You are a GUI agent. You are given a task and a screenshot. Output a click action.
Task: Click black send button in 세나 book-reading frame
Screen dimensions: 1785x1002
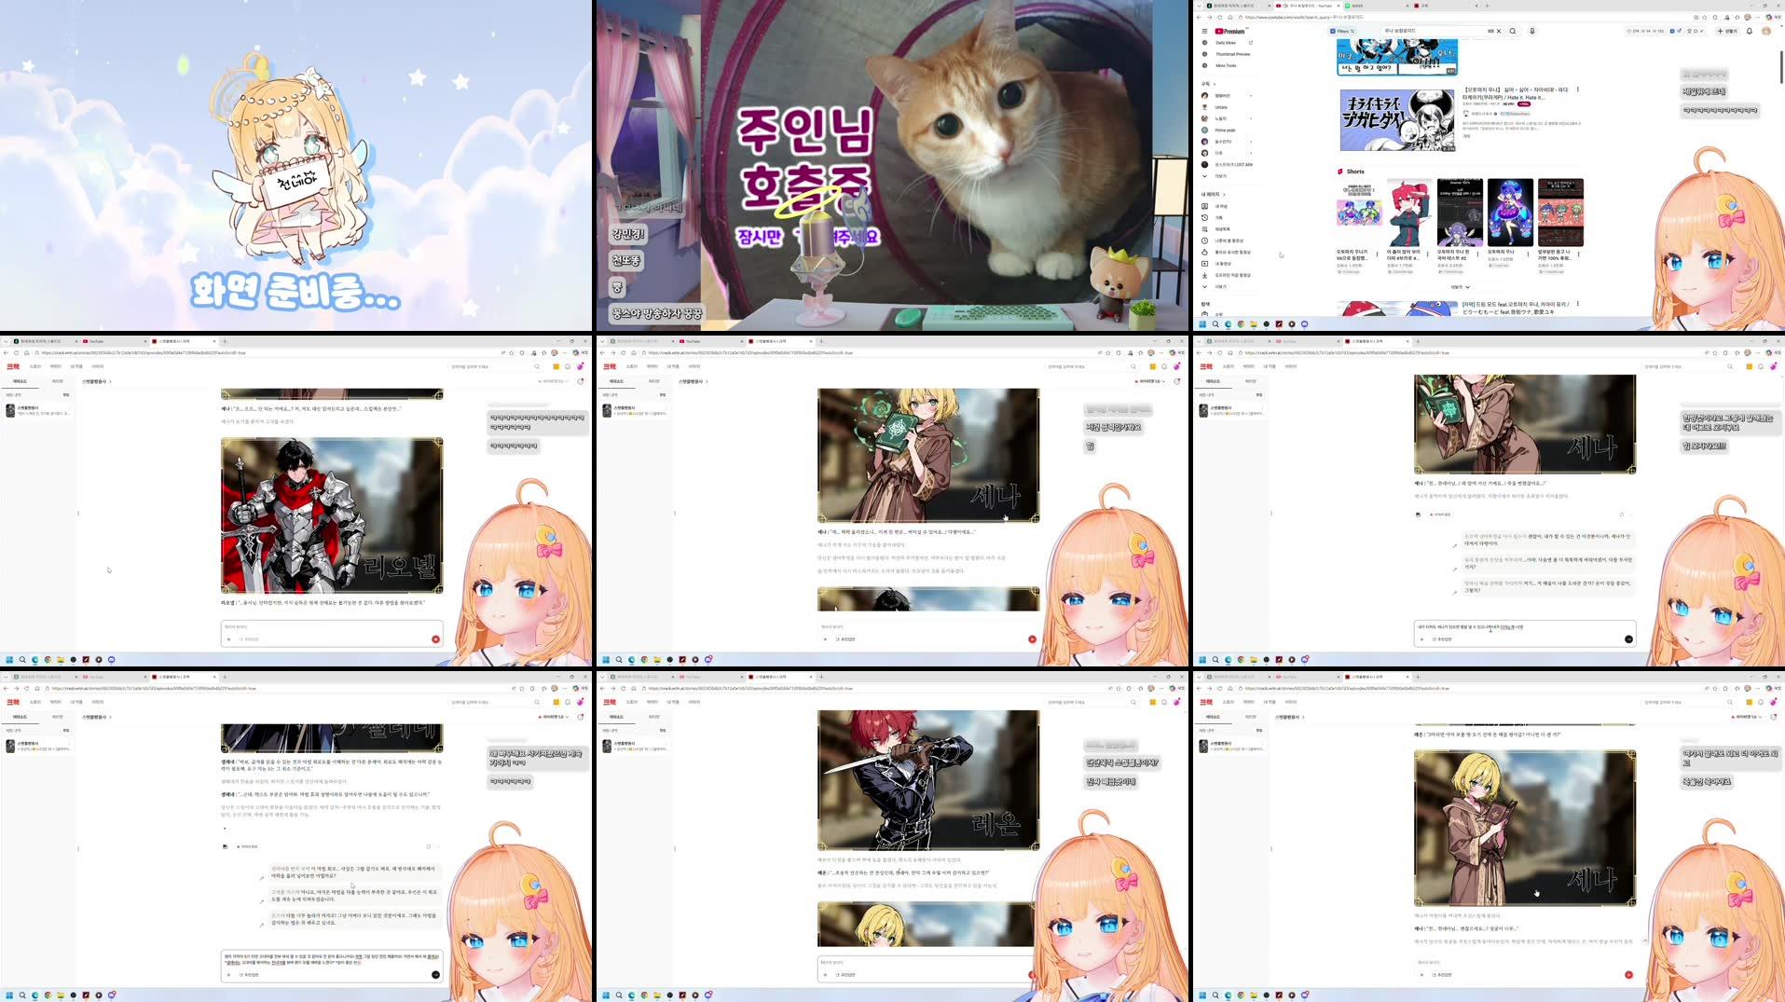(1628, 639)
